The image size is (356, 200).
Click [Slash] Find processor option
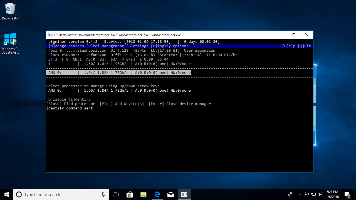(x=71, y=104)
